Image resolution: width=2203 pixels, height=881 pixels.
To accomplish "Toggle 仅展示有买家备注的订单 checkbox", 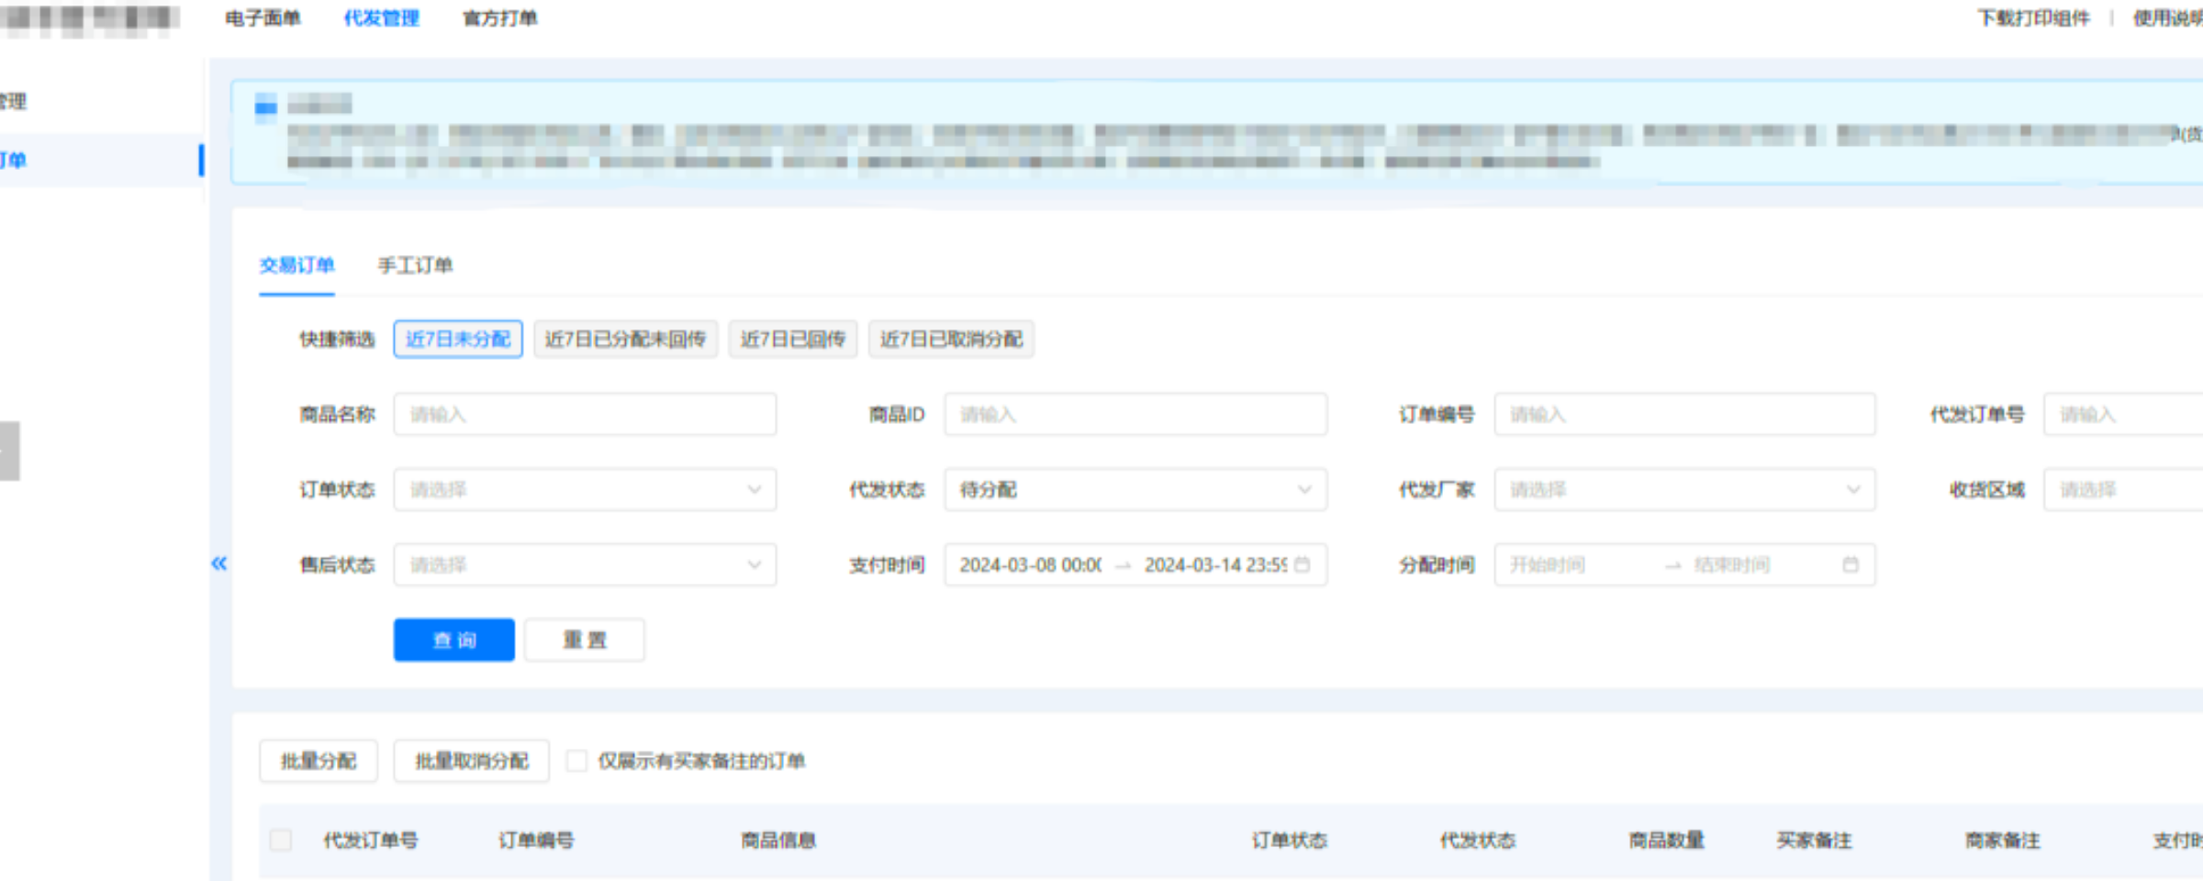I will click(576, 761).
